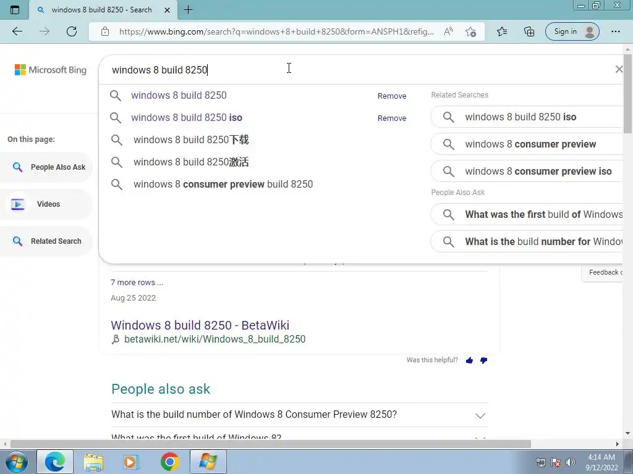The image size is (633, 474).
Task: Select suggestion 'windows 8 build 8250'
Action: (x=179, y=96)
